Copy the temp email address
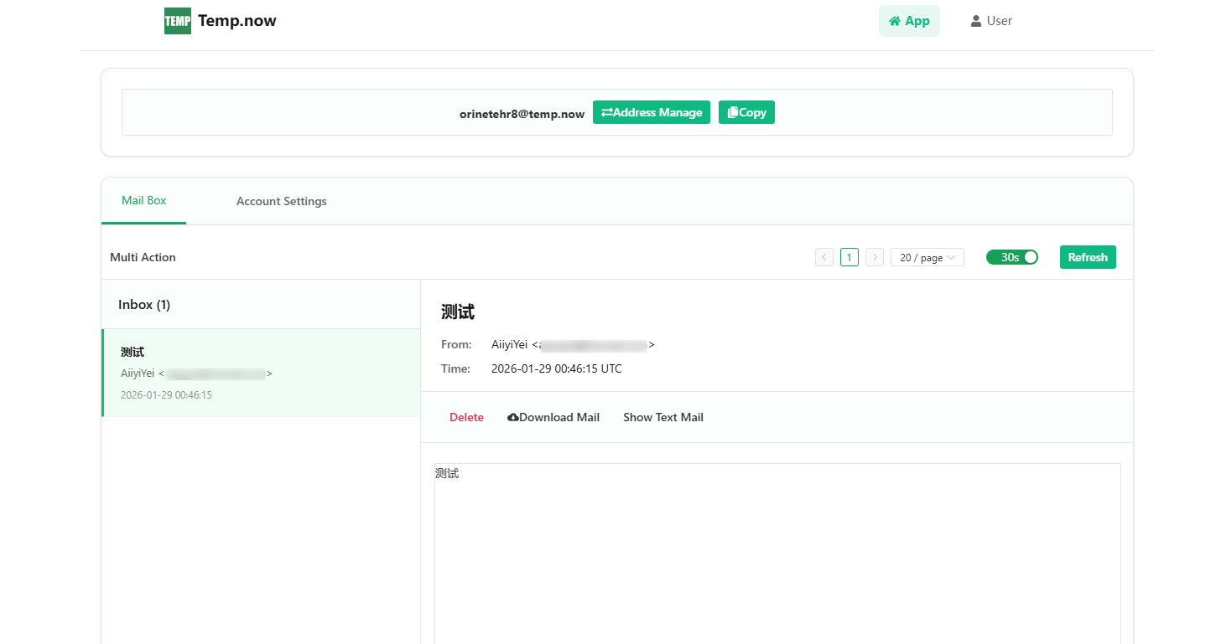Image resolution: width=1216 pixels, height=644 pixels. (x=746, y=112)
